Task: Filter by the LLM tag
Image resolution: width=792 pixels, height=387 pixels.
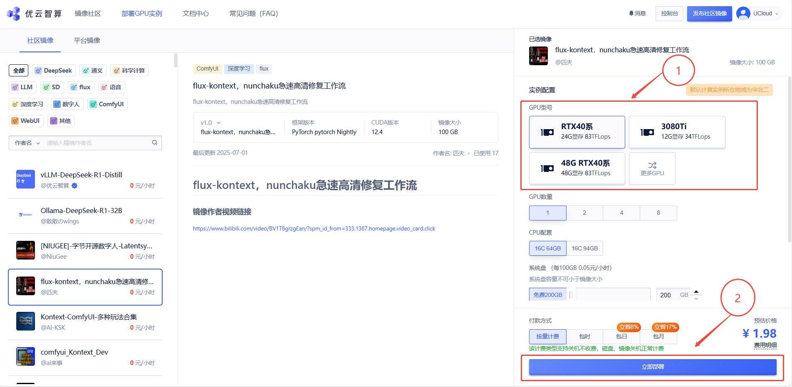Action: click(22, 87)
